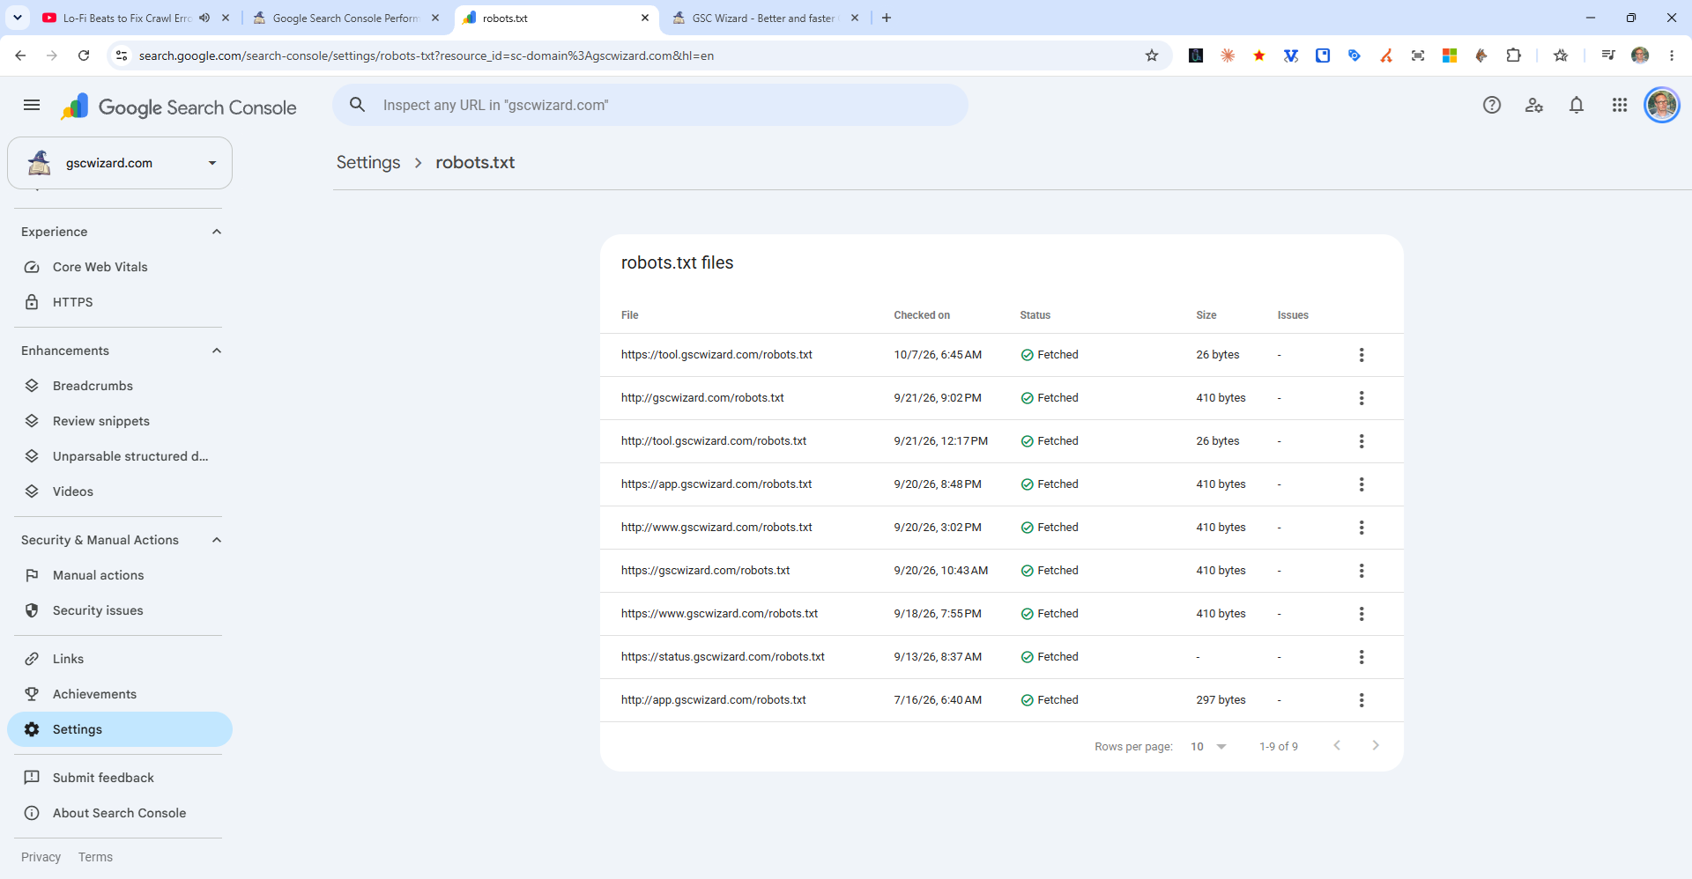Focus the Inspect any URL search field
This screenshot has height=879, width=1692.
pos(650,105)
